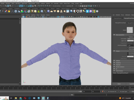
Task: Open the Mesh Tools menu
Action: click(x=24, y=3)
